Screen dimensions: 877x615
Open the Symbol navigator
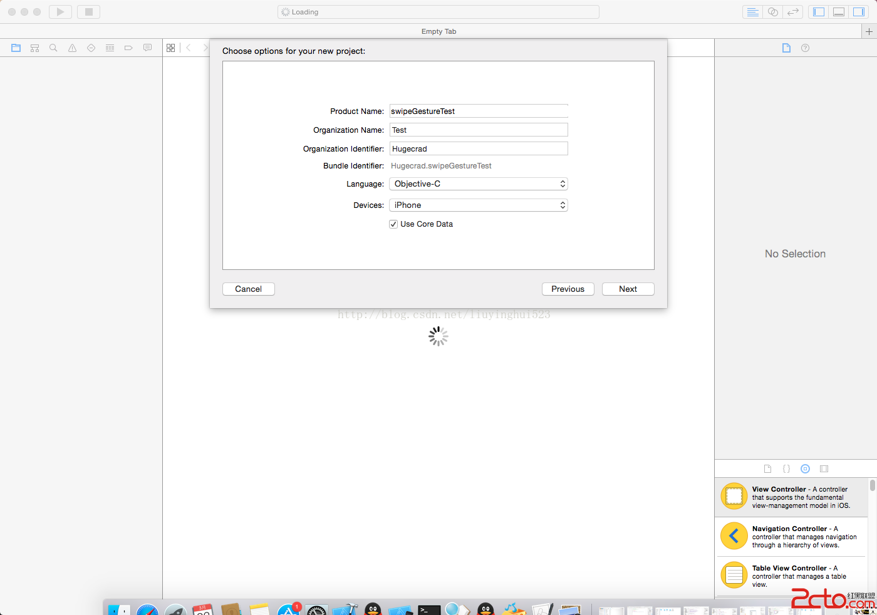pos(35,48)
